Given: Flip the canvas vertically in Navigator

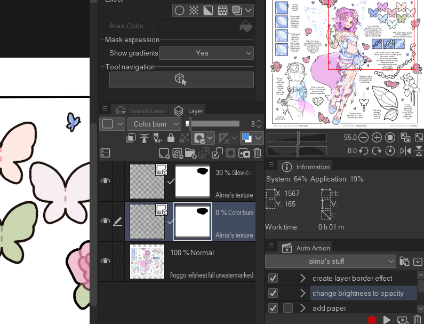Looking at the screenshot, I should click(x=419, y=151).
